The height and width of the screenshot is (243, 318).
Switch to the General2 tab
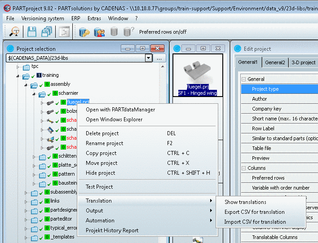[275, 62]
